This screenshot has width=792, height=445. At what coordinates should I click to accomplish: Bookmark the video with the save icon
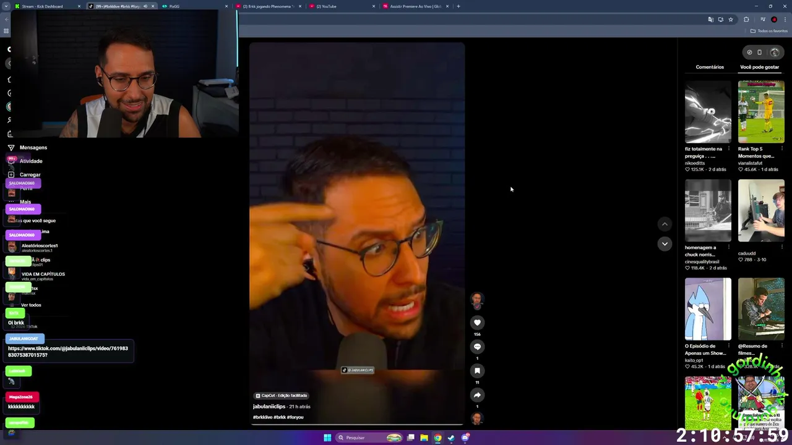tap(477, 370)
